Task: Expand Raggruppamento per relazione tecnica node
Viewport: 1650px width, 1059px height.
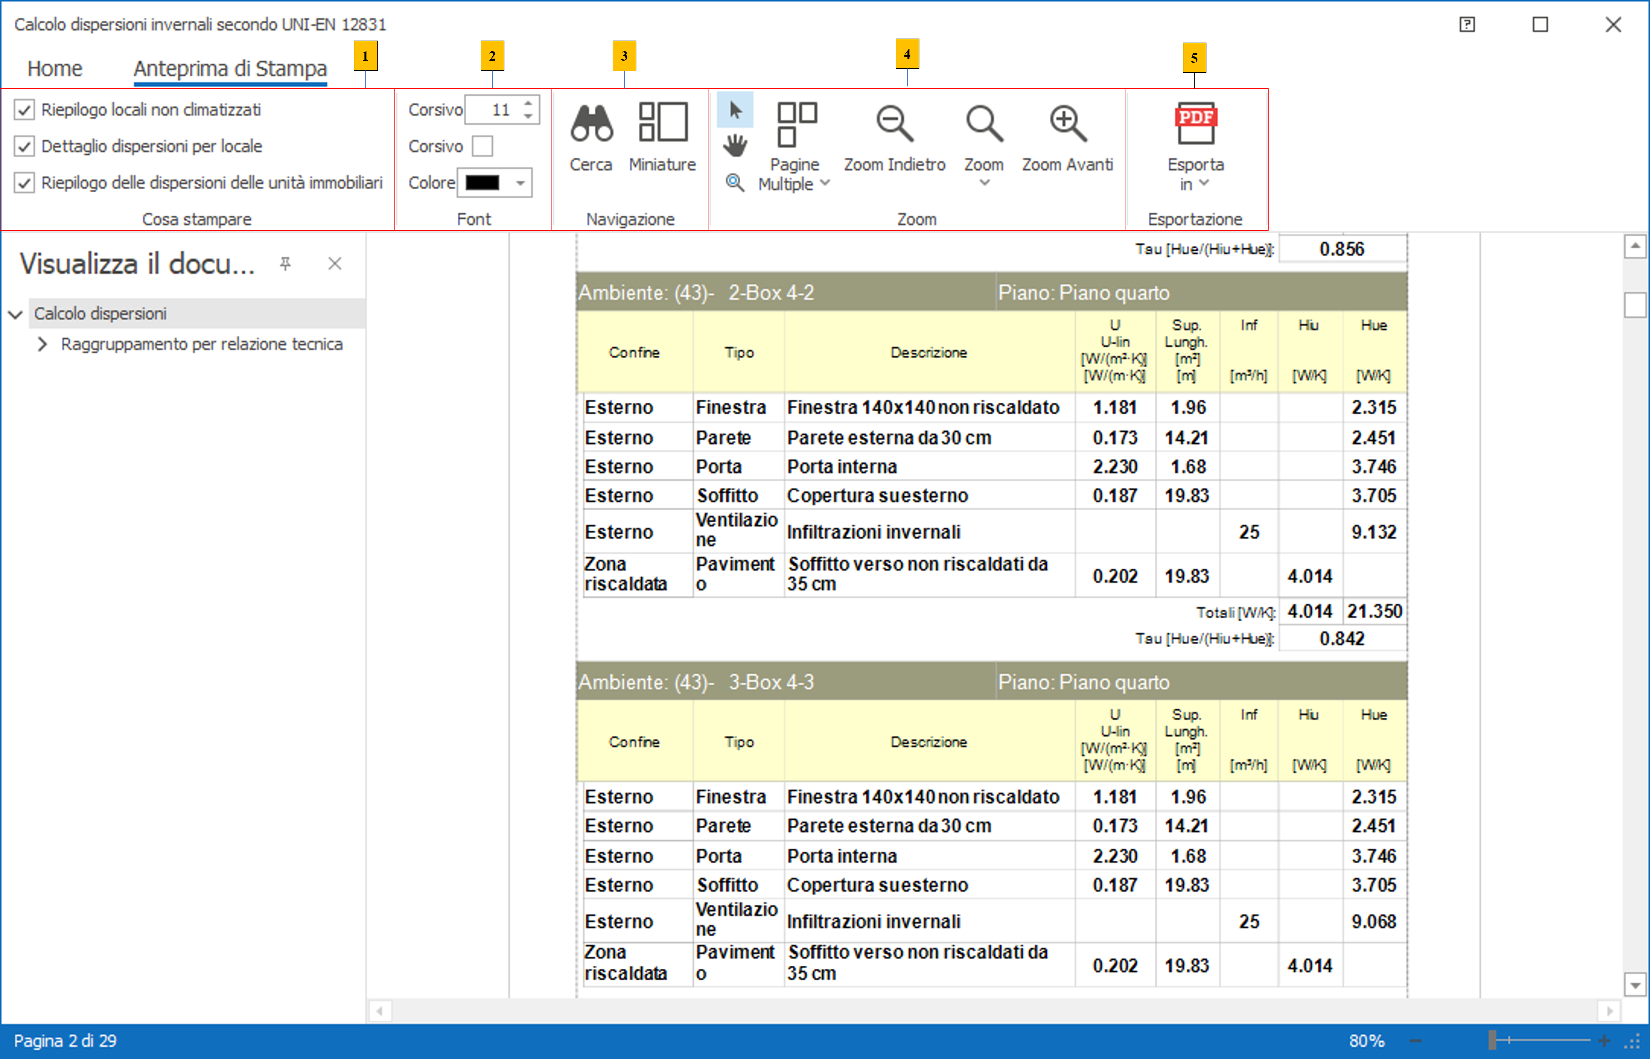Action: (43, 344)
